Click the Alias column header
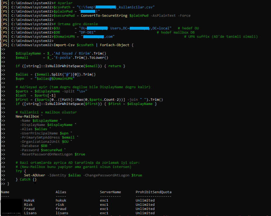Viewport: 271px width, 216px height. [61, 192]
